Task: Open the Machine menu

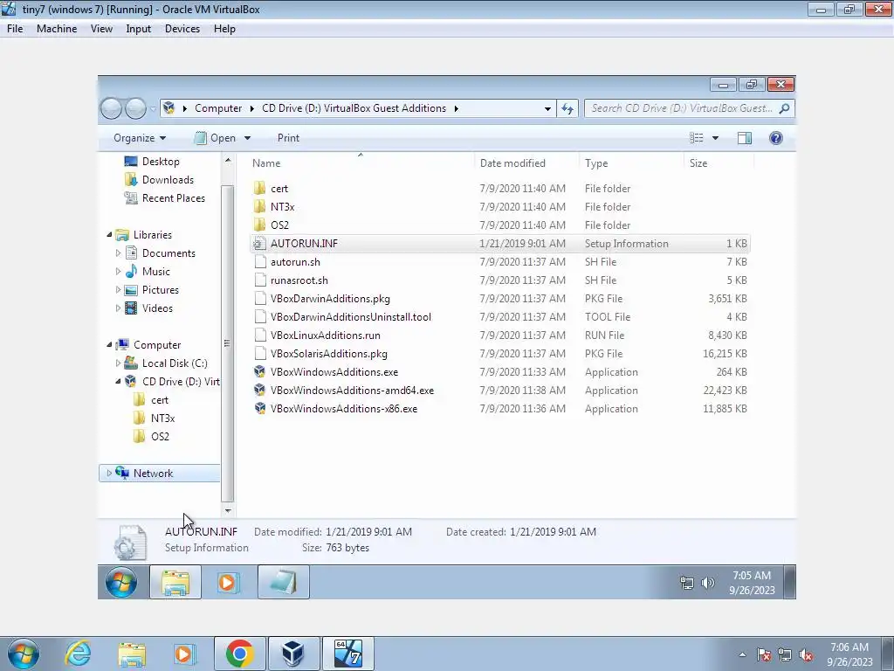Action: (57, 29)
